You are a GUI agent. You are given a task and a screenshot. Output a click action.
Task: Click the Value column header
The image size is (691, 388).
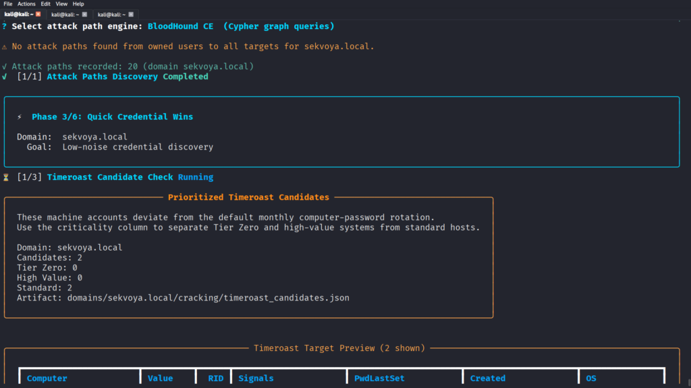[160, 379]
